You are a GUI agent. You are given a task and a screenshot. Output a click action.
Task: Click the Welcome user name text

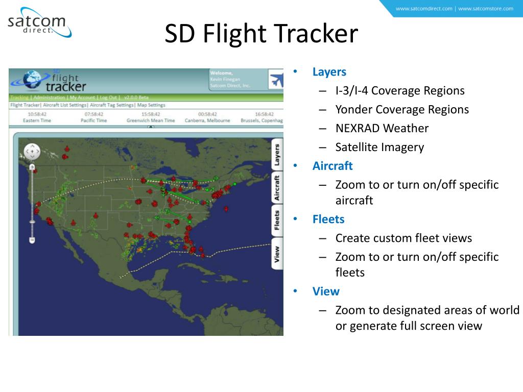225,79
